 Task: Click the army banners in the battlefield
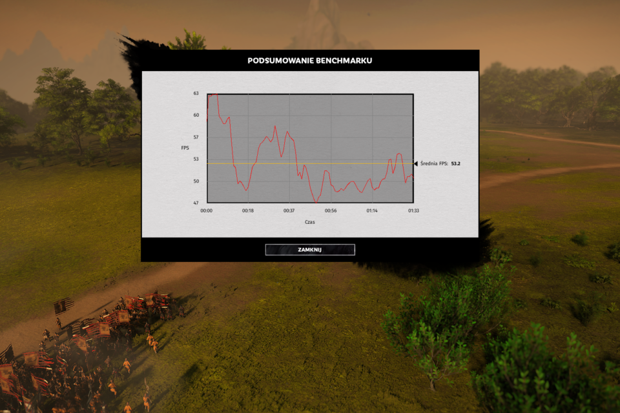tap(97, 326)
